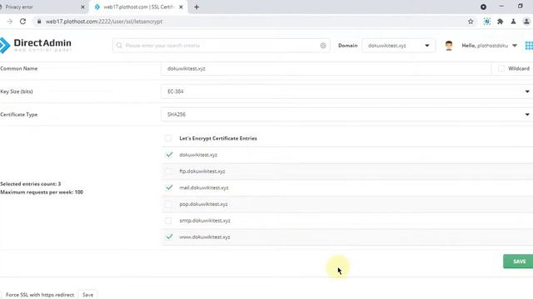Check the pop.dokuwikitest.xyz entry
Screen dimensions: 533x299
point(168,204)
